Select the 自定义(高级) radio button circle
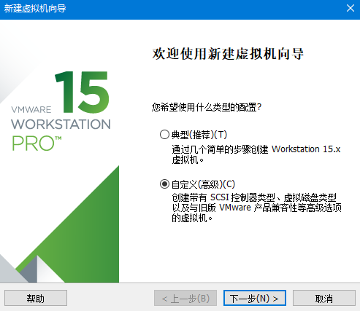The height and width of the screenshot is (311, 360). 164,184
